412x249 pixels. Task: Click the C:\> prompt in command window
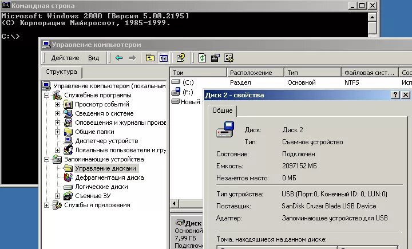(x=10, y=36)
